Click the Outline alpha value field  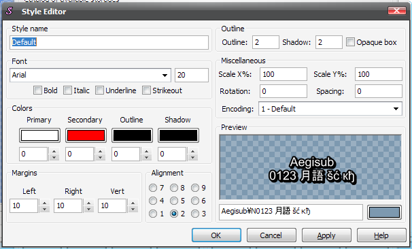tap(126, 154)
